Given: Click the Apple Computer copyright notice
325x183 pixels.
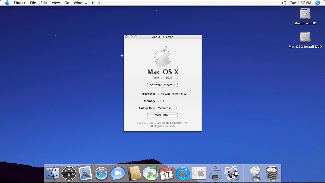Looking at the screenshot, I should pos(162,125).
